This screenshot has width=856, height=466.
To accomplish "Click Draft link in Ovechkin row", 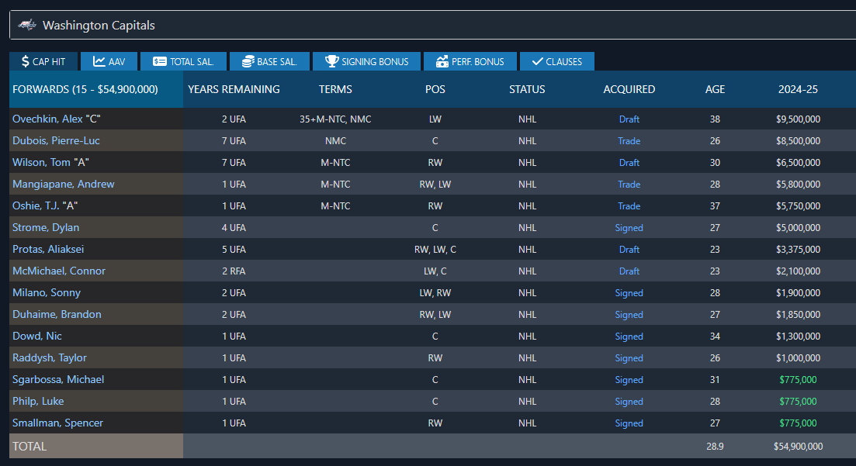I will tap(629, 119).
